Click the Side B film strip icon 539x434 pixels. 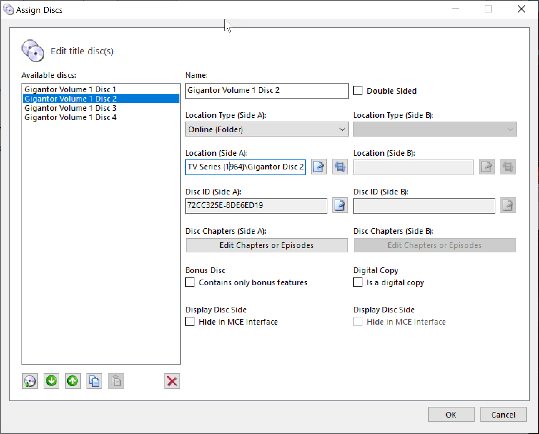(508, 167)
